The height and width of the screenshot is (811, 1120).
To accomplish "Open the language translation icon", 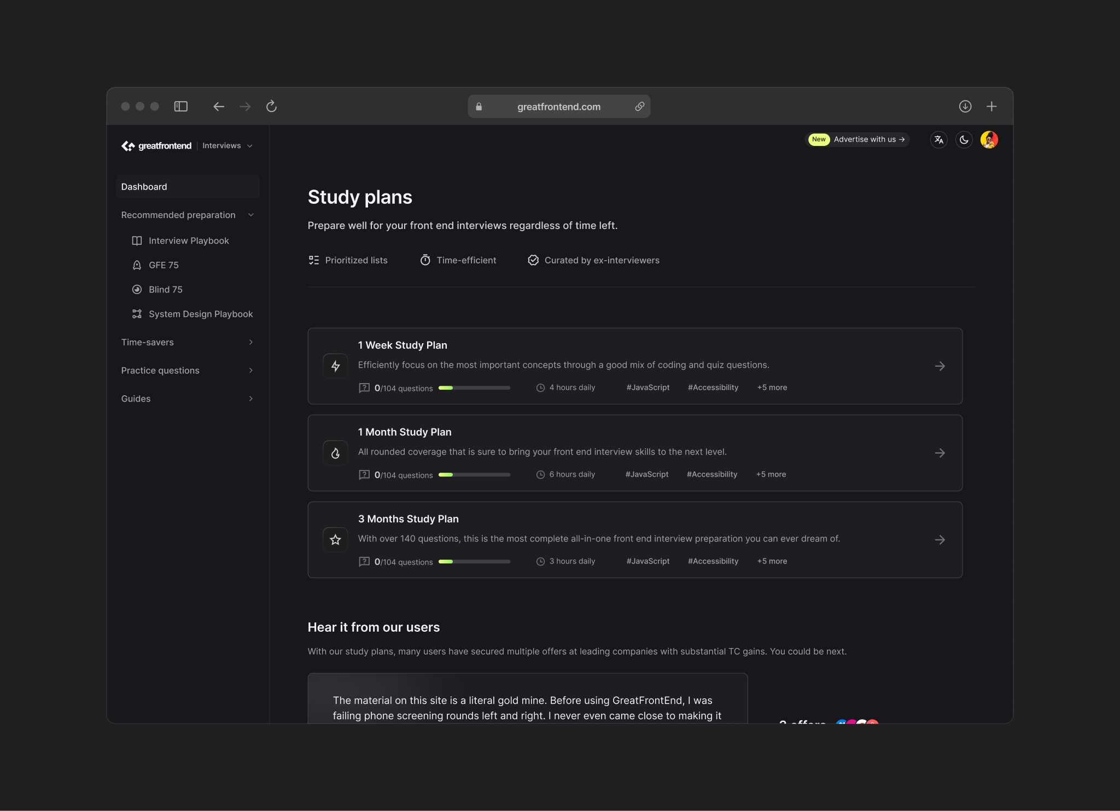I will tap(939, 140).
